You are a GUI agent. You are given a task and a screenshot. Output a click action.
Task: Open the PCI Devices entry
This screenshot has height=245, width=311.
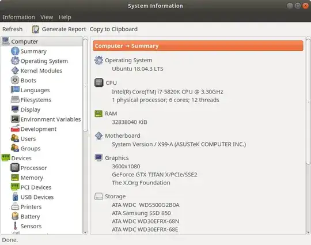click(x=36, y=187)
